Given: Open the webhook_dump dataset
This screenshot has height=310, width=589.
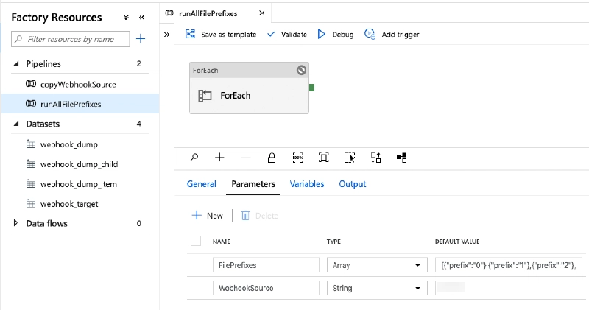Looking at the screenshot, I should 69,144.
